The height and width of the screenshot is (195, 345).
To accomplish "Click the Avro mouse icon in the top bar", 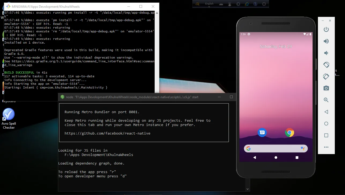I will [x=229, y=4].
